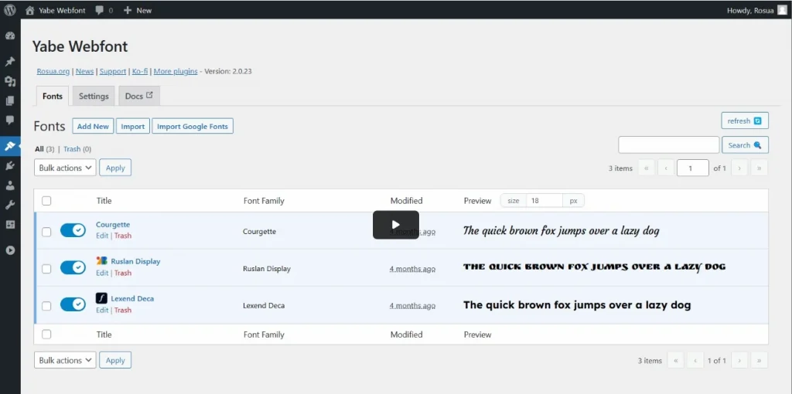This screenshot has width=792, height=394.
Task: Tick the Courgette row checkbox
Action: [x=46, y=232]
